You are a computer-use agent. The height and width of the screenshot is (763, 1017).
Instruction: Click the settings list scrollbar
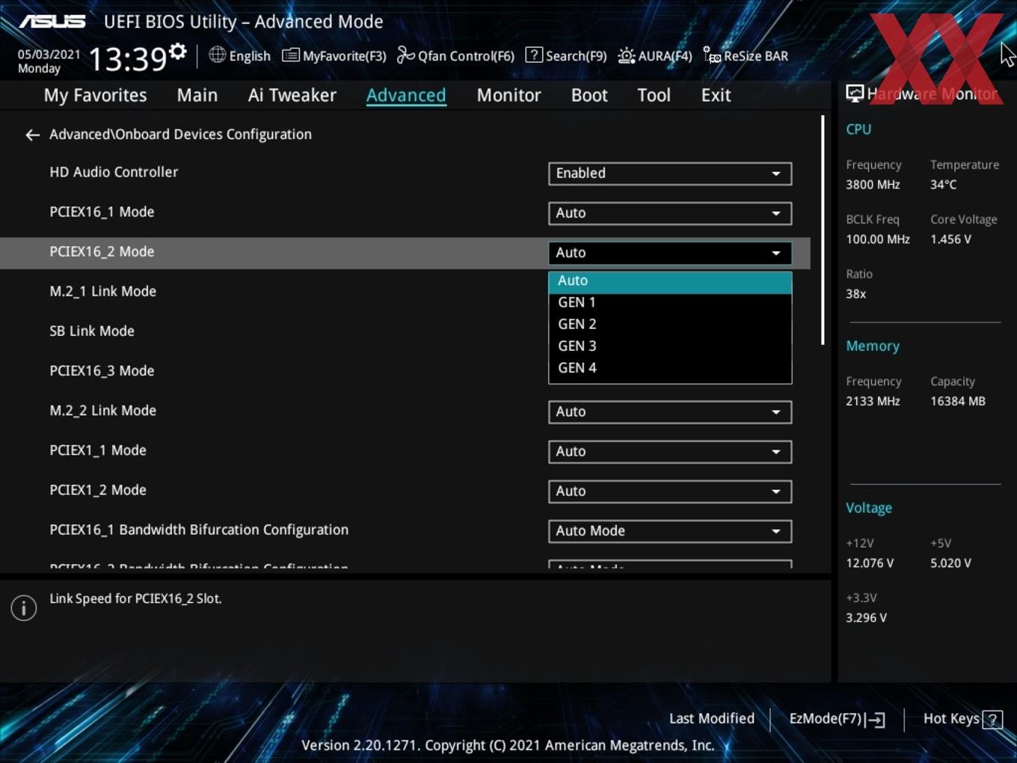(823, 230)
